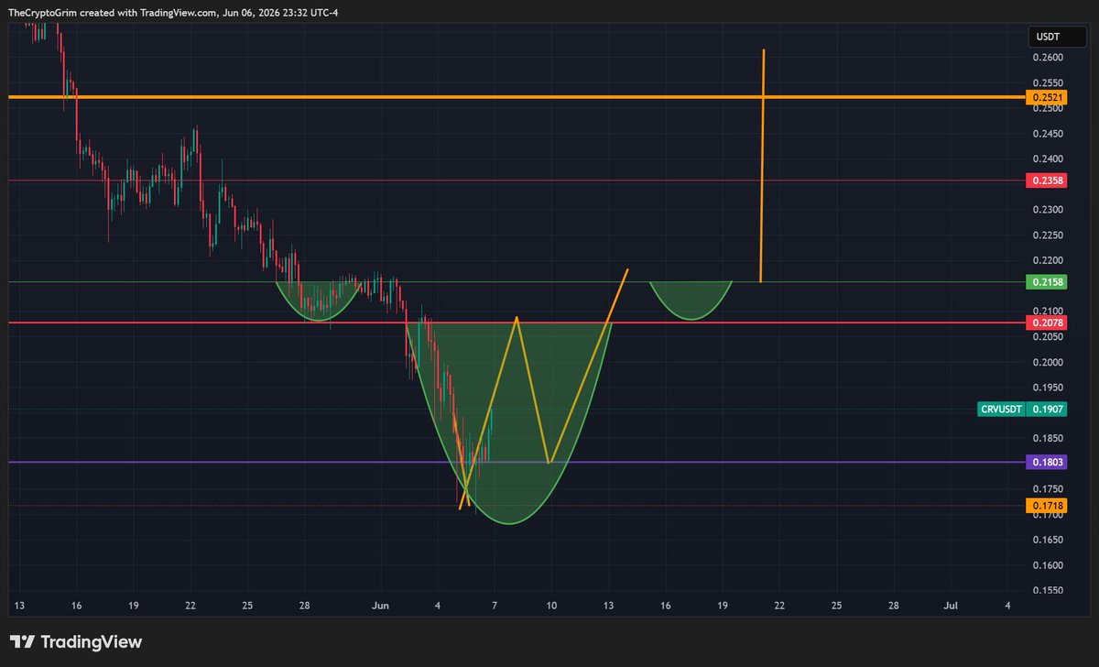The width and height of the screenshot is (1099, 667).
Task: Click the 0.1600 price axis tick
Action: tap(1048, 565)
